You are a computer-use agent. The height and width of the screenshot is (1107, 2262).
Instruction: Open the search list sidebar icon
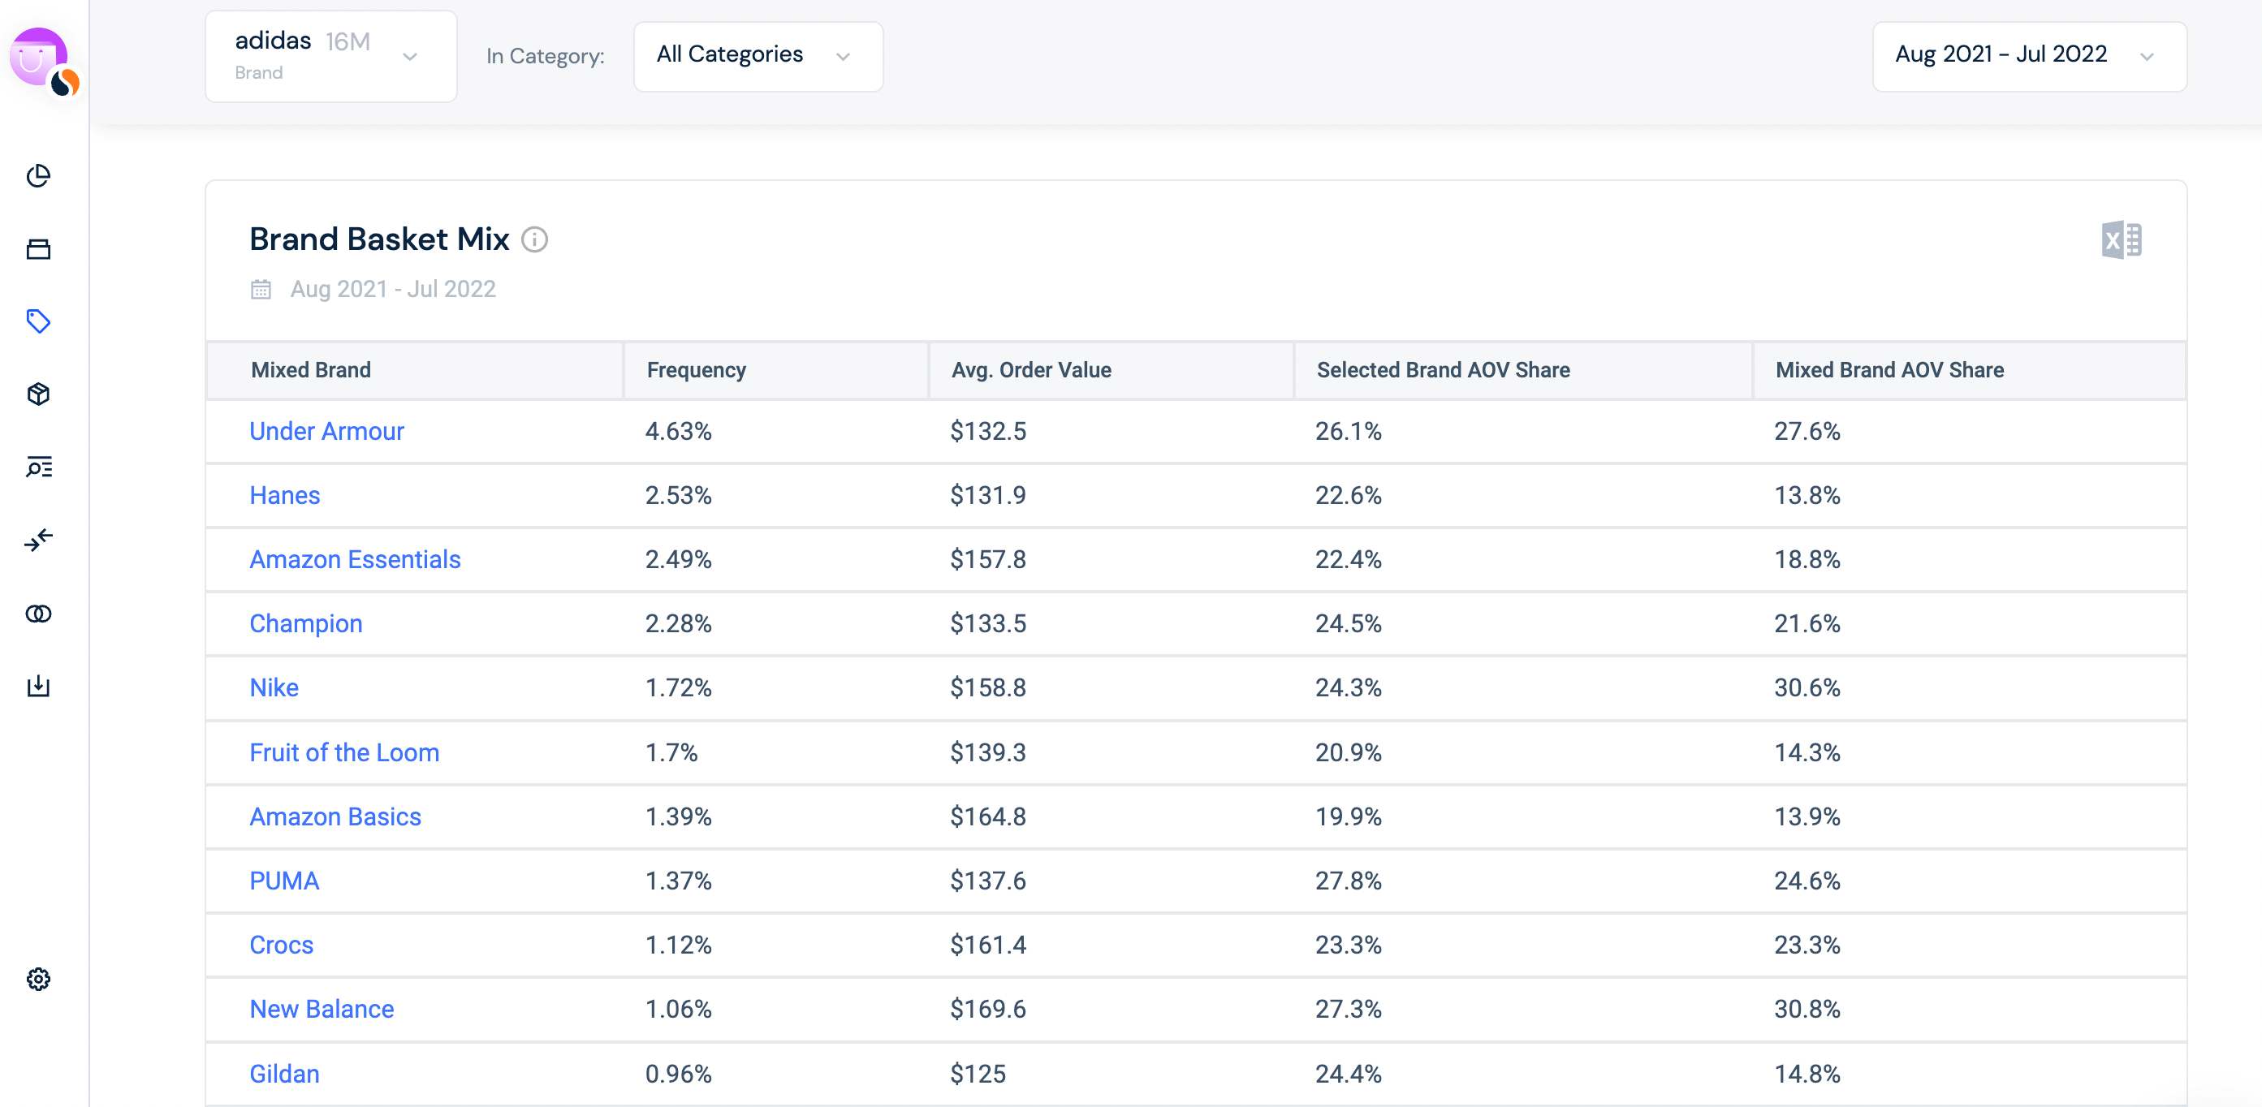tap(38, 467)
